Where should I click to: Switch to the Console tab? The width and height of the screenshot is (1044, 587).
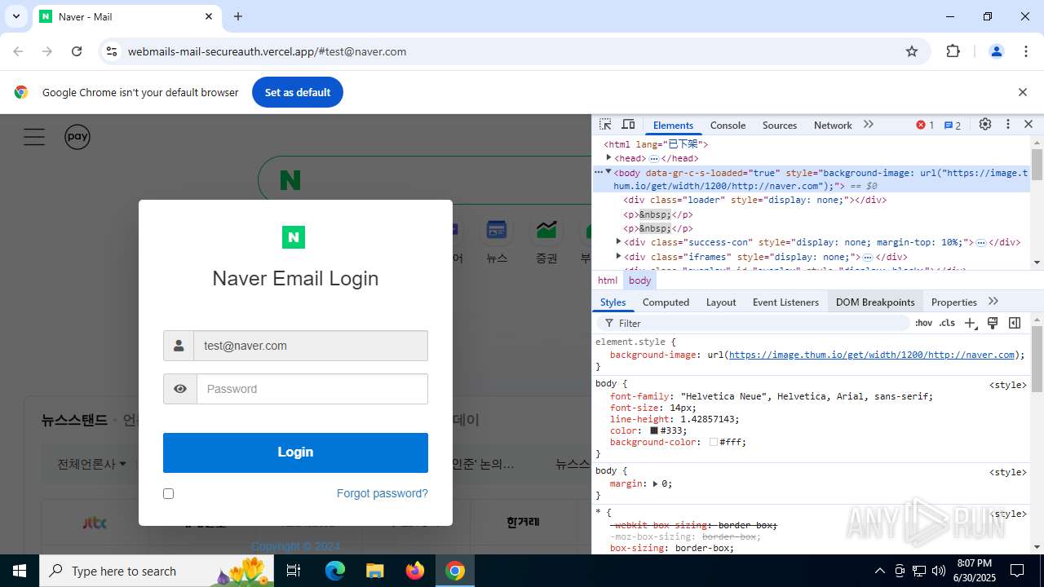click(728, 125)
